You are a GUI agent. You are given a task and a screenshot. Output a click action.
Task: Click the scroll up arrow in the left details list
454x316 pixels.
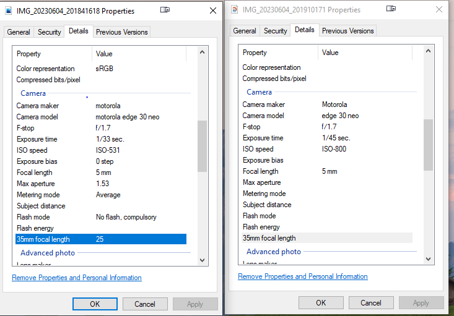click(x=202, y=54)
